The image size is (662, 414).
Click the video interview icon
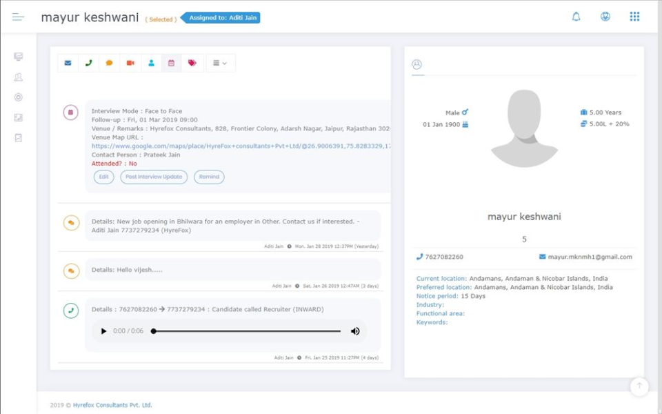point(130,63)
